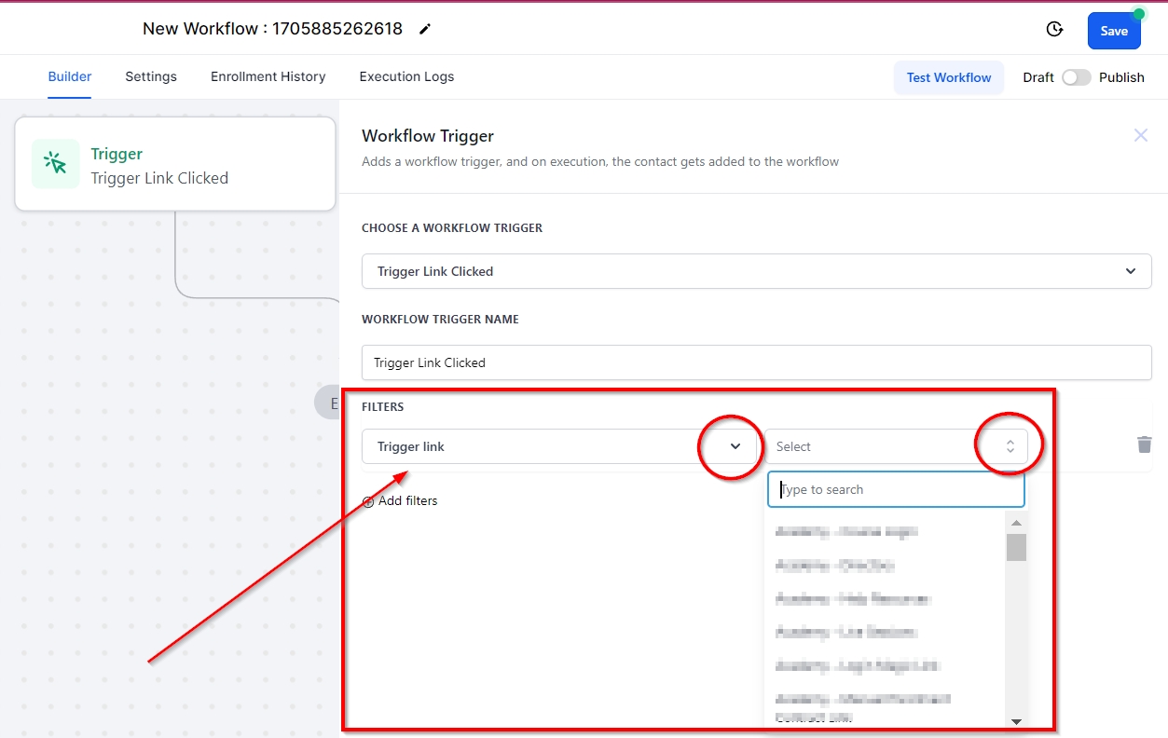Image resolution: width=1168 pixels, height=738 pixels.
Task: Click the Save button
Action: 1113,31
